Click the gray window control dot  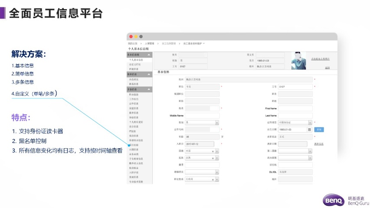[x=141, y=36]
